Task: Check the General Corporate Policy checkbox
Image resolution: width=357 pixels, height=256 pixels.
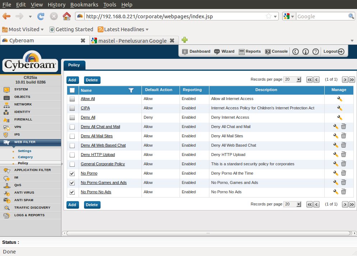Action: tap(73, 164)
